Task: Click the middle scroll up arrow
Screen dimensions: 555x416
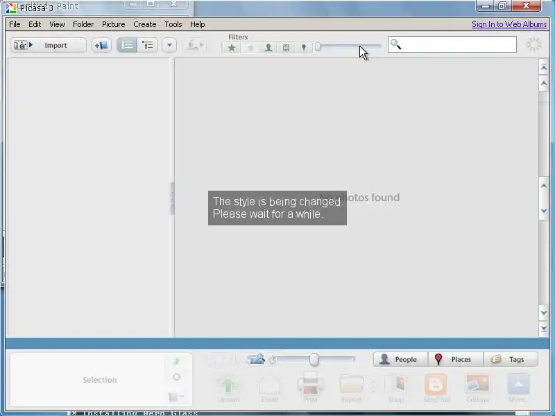Action: point(544,186)
